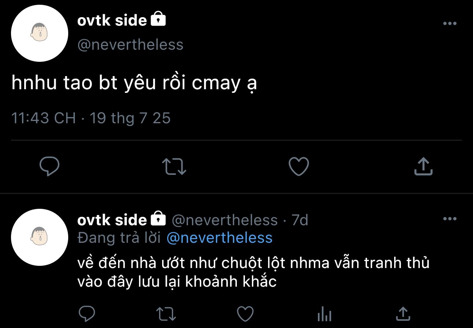Open reply author's profile picture
The height and width of the screenshot is (328, 473).
point(40,237)
